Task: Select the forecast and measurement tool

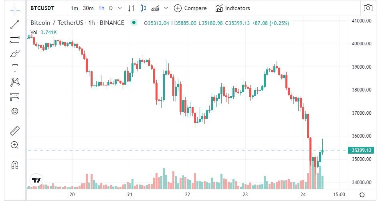Action: point(15,97)
